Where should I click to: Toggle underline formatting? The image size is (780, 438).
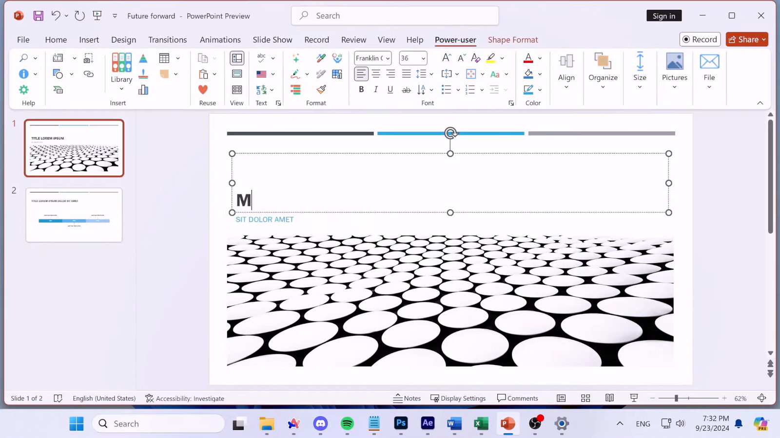pos(390,90)
